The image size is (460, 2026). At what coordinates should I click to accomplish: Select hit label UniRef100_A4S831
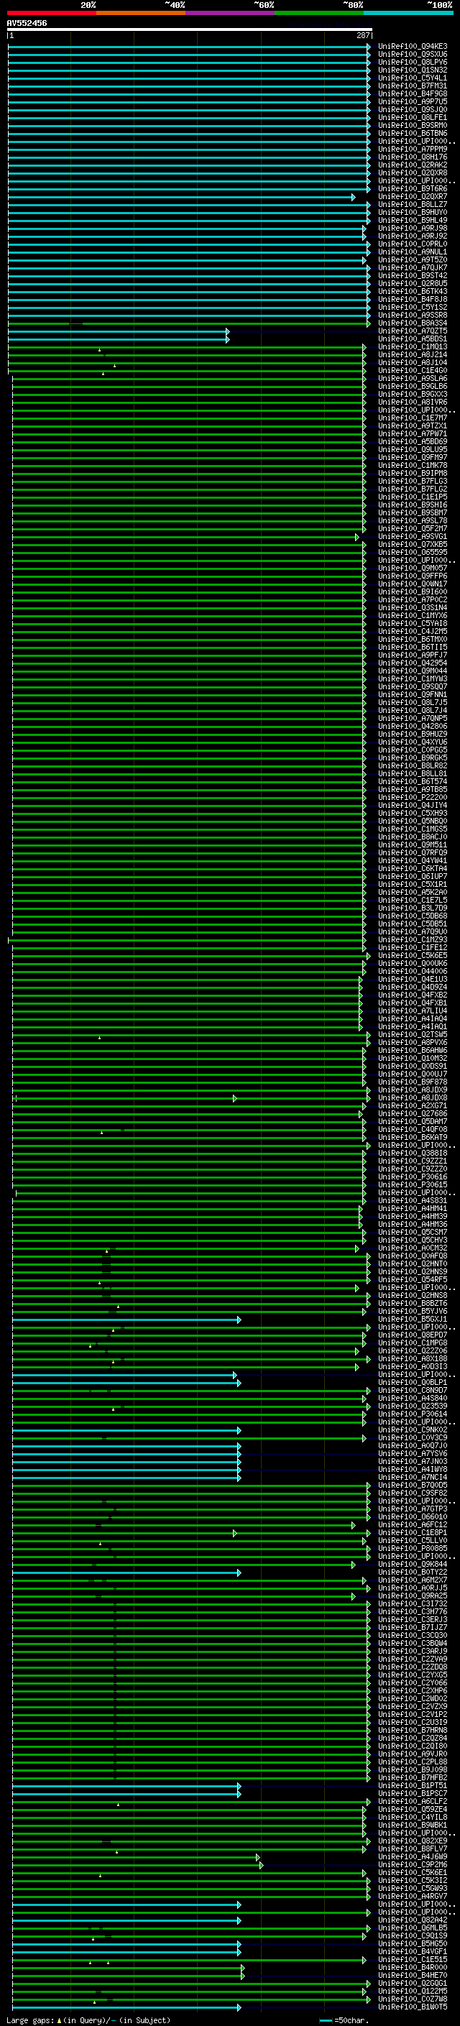pyautogui.click(x=412, y=1201)
